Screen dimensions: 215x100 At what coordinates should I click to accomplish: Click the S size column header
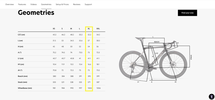(62, 29)
